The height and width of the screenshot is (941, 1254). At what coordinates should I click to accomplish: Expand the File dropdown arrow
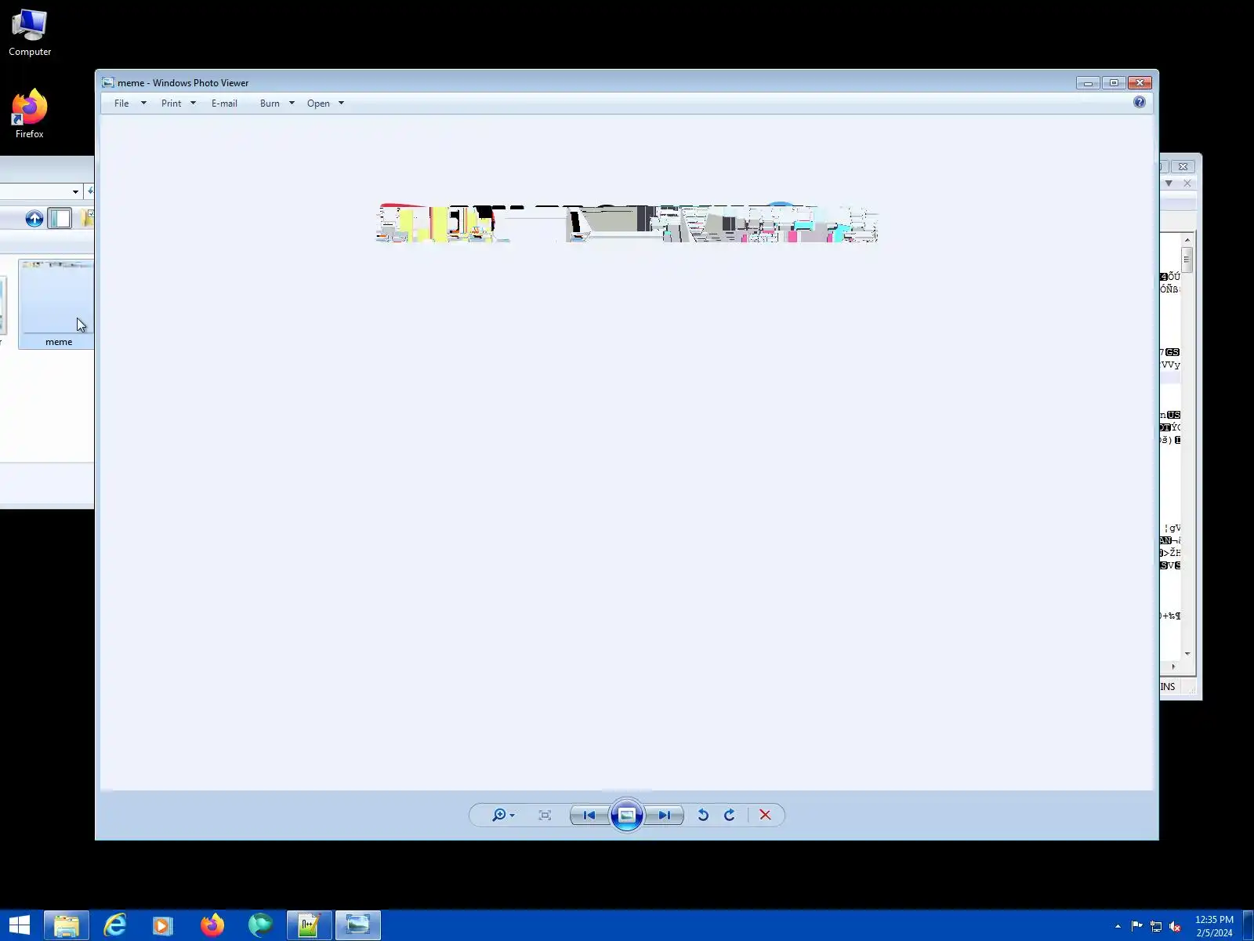coord(143,103)
